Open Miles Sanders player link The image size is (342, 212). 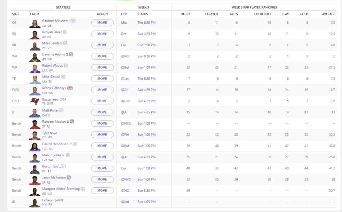[x=52, y=43]
